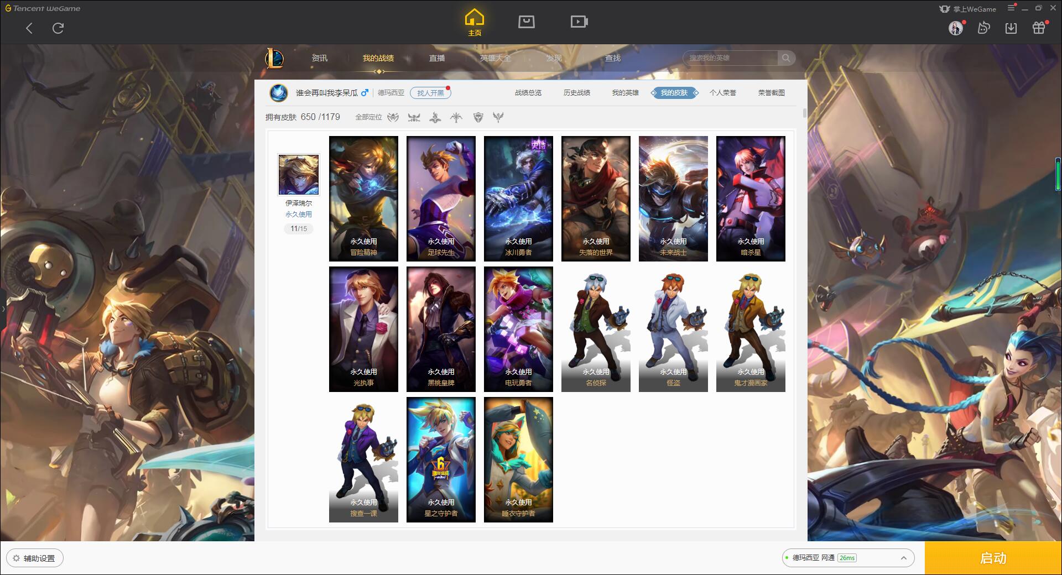Open the gift box rewards icon
The image size is (1062, 575).
(1039, 28)
